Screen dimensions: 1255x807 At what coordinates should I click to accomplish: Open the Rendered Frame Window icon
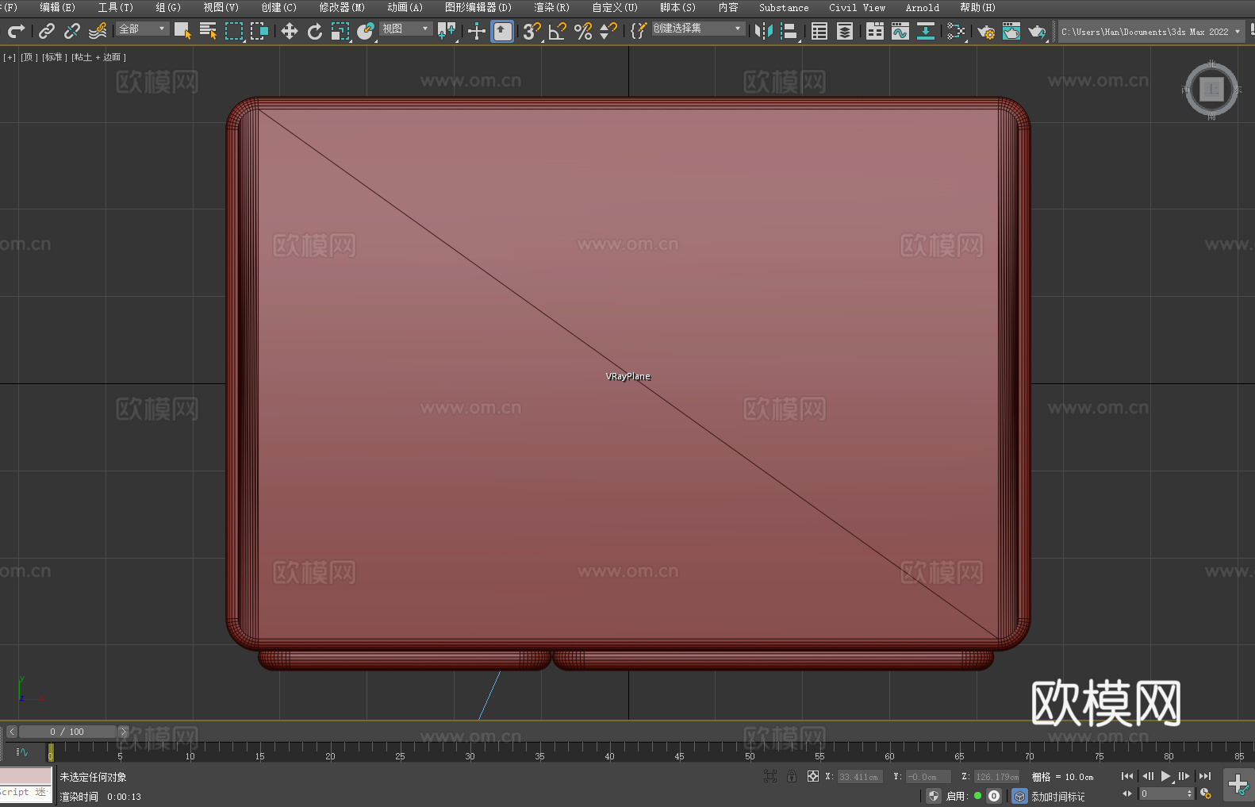click(x=1011, y=31)
